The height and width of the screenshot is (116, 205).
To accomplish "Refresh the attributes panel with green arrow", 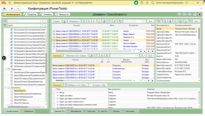I will click(x=175, y=21).
